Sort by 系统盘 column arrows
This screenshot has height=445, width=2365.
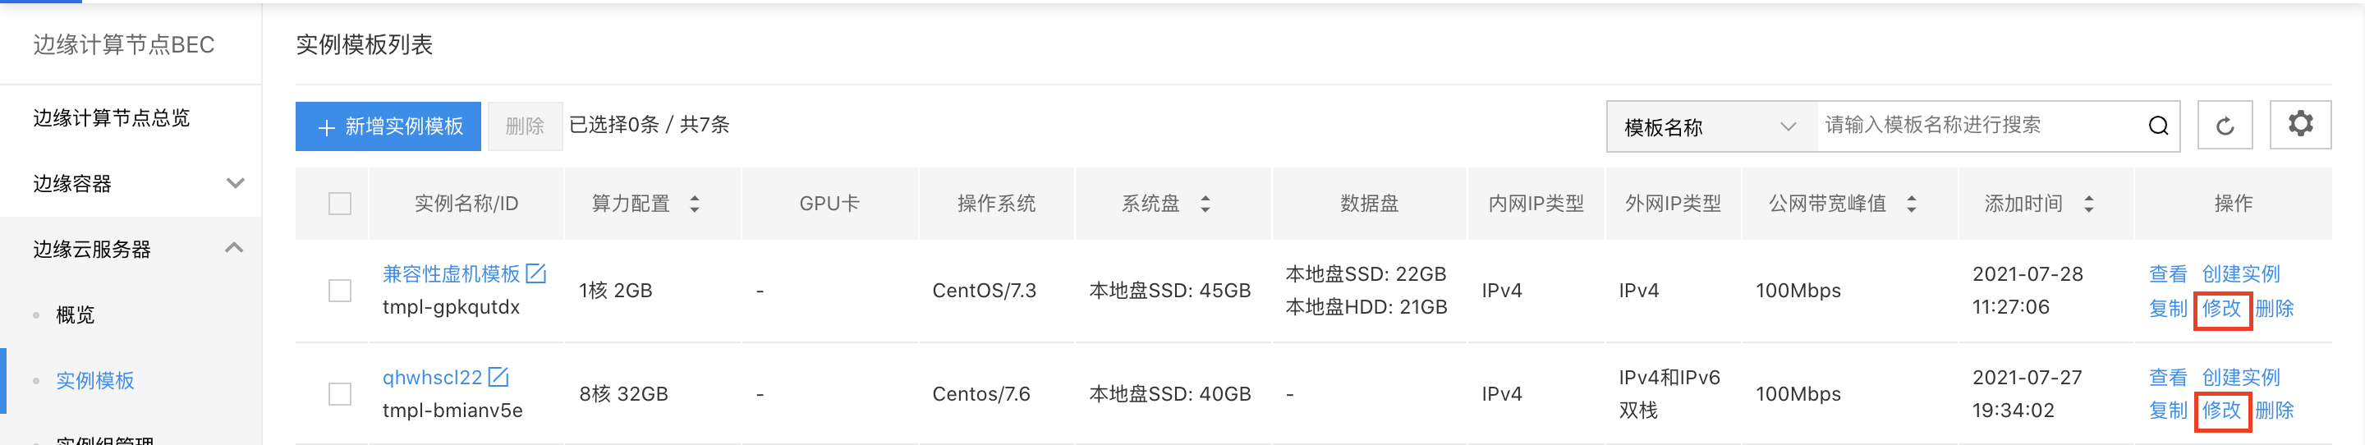(1205, 204)
